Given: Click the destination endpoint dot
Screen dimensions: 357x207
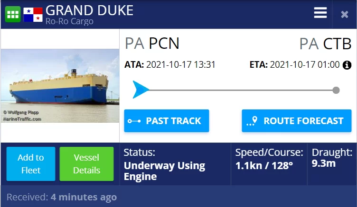Looking at the screenshot, I should coord(336,90).
